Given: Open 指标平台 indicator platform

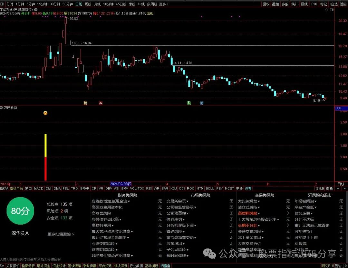Looking at the screenshot, I should [16, 189].
